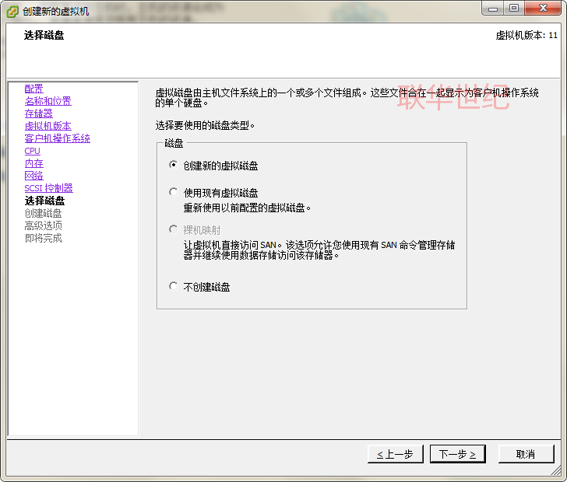Click the 选择要使用的磁盘类型 text
Image resolution: width=567 pixels, height=482 pixels.
(x=205, y=126)
